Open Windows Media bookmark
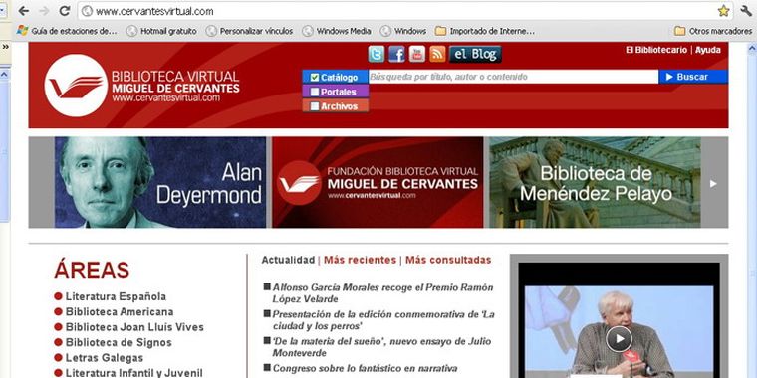The width and height of the screenshot is (757, 378). pos(337,31)
